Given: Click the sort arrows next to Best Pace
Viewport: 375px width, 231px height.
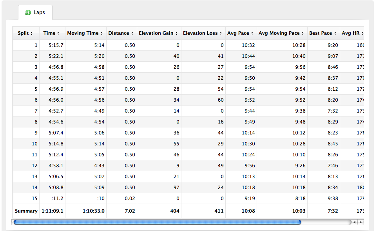Looking at the screenshot, I should coord(335,33).
